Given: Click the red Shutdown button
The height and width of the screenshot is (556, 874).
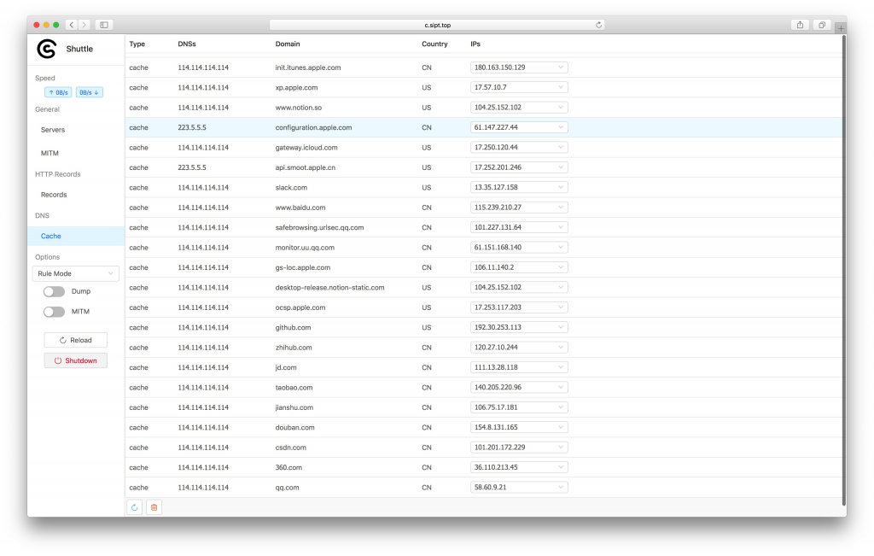Looking at the screenshot, I should pyautogui.click(x=76, y=360).
